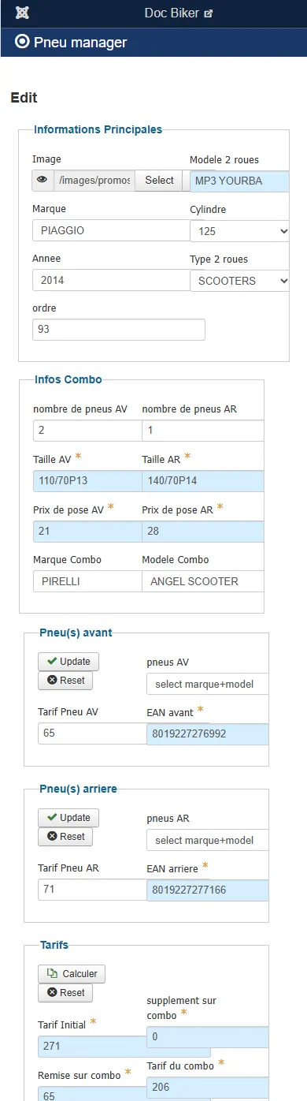Expand the Type 2 roues dropdown
This screenshot has width=307, height=1101.
click(239, 281)
